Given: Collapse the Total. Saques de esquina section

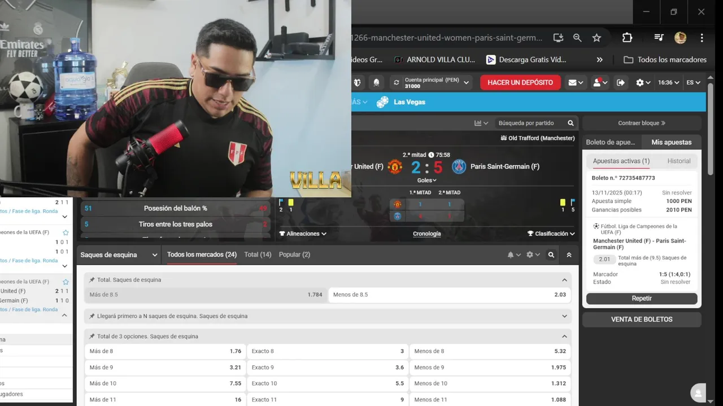Looking at the screenshot, I should pyautogui.click(x=564, y=280).
